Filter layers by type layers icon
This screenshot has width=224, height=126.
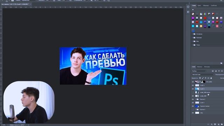(x=219, y=71)
